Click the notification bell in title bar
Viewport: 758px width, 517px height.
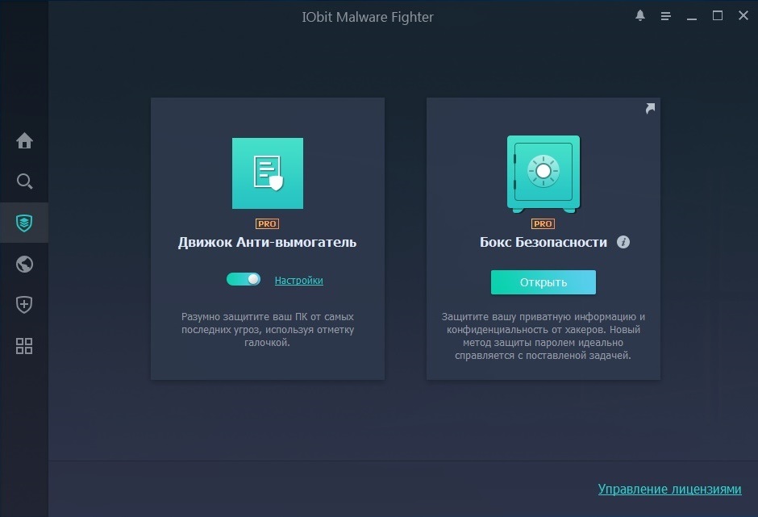click(x=640, y=16)
